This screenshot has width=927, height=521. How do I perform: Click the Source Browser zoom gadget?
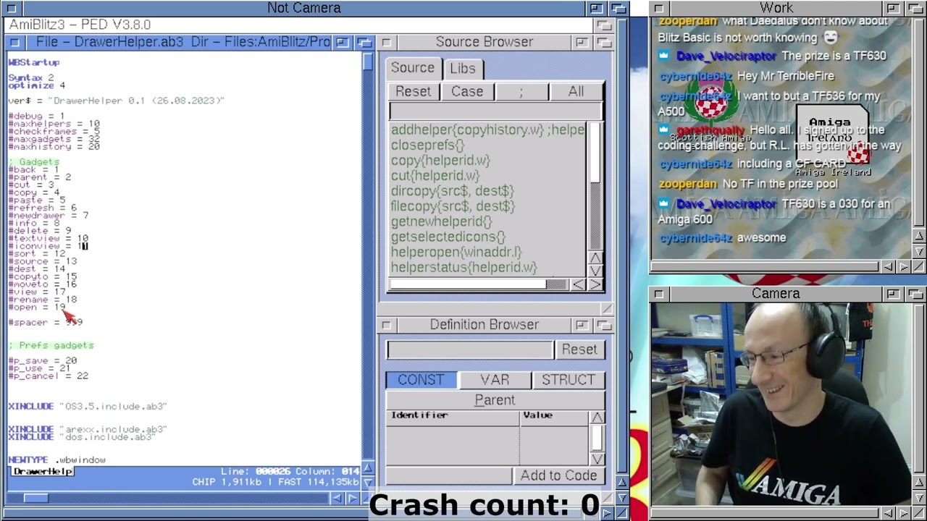coord(582,42)
